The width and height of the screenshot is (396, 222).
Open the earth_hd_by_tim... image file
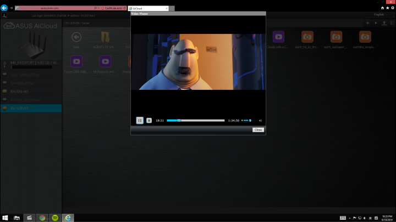click(x=307, y=37)
